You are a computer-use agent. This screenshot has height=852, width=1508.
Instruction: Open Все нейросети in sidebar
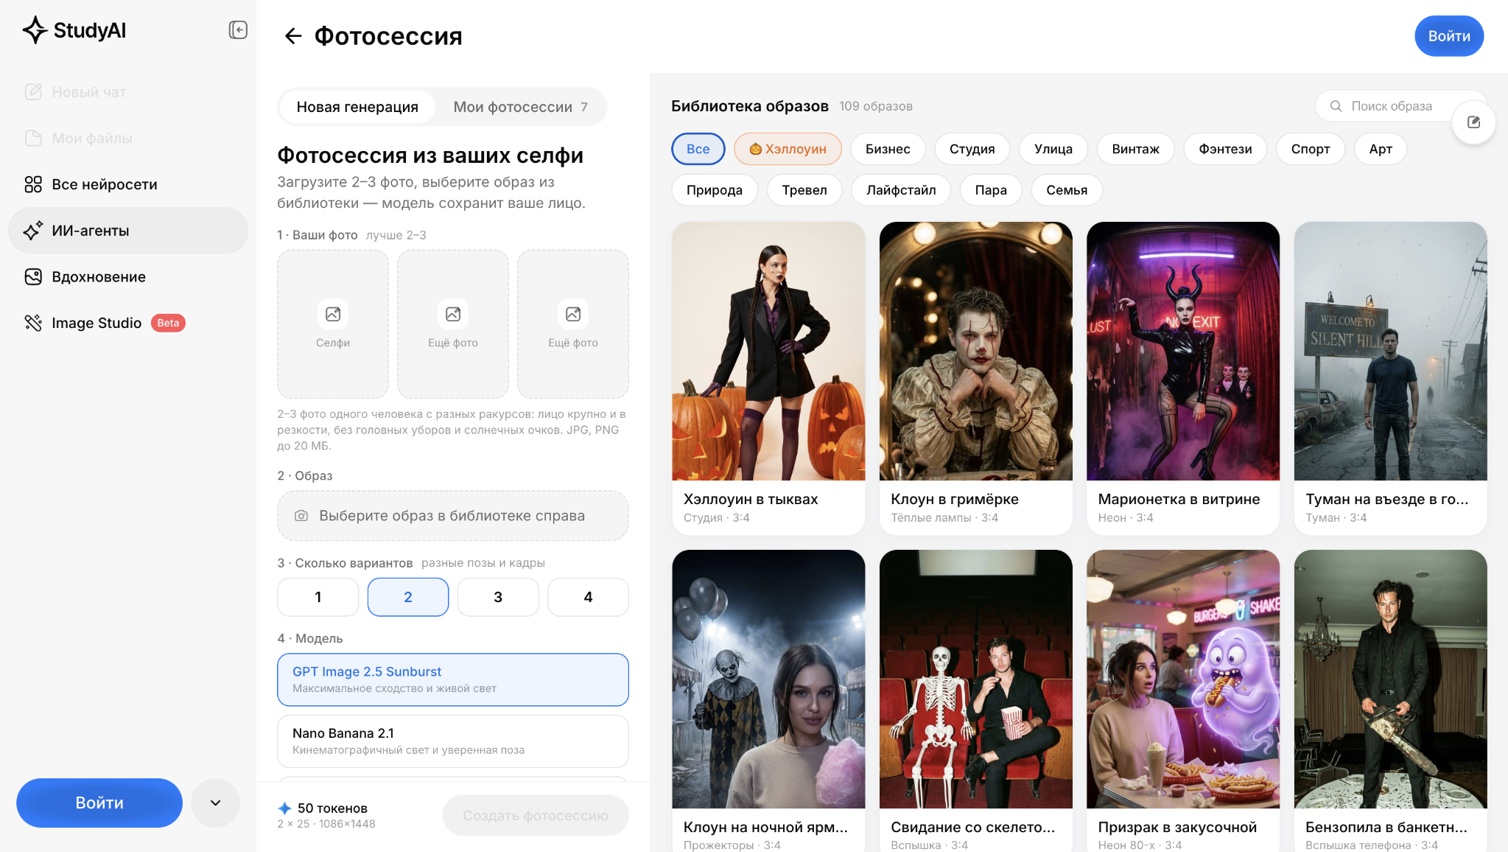128,184
